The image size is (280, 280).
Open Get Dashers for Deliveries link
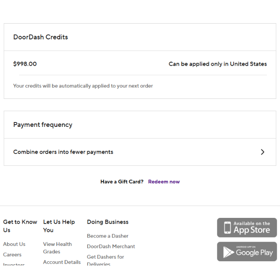[x=105, y=260]
